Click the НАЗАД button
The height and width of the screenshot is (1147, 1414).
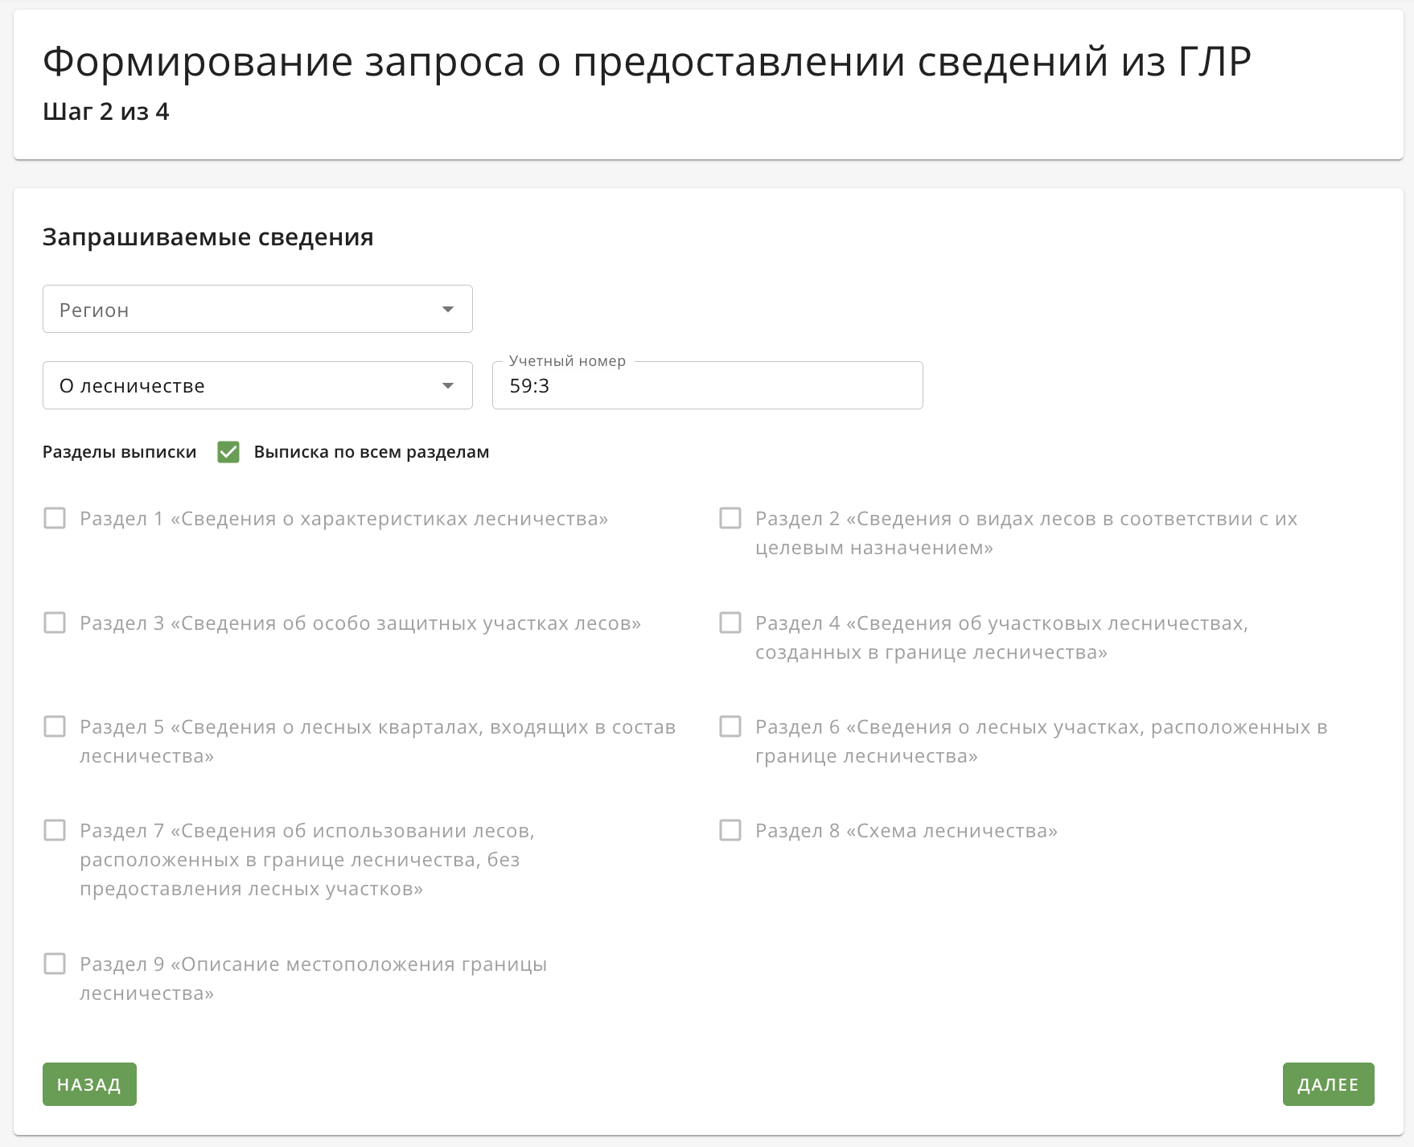89,1084
